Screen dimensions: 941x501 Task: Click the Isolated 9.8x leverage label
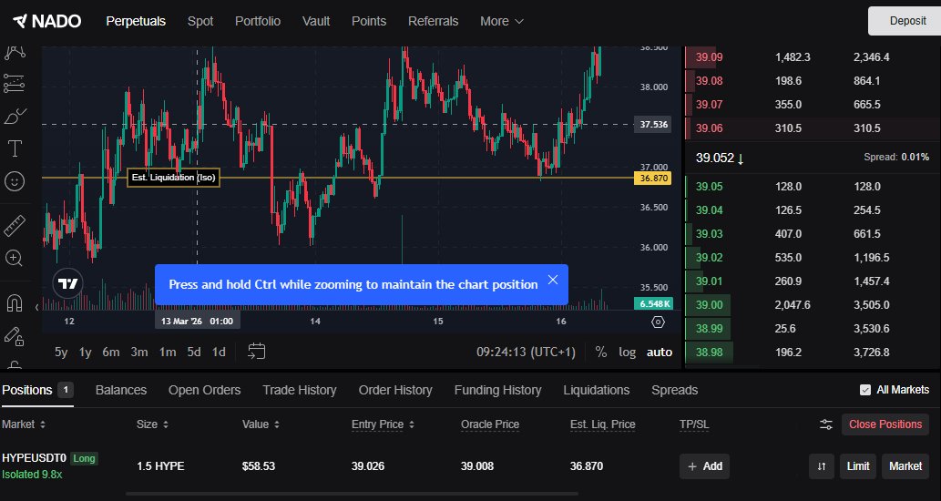point(31,475)
